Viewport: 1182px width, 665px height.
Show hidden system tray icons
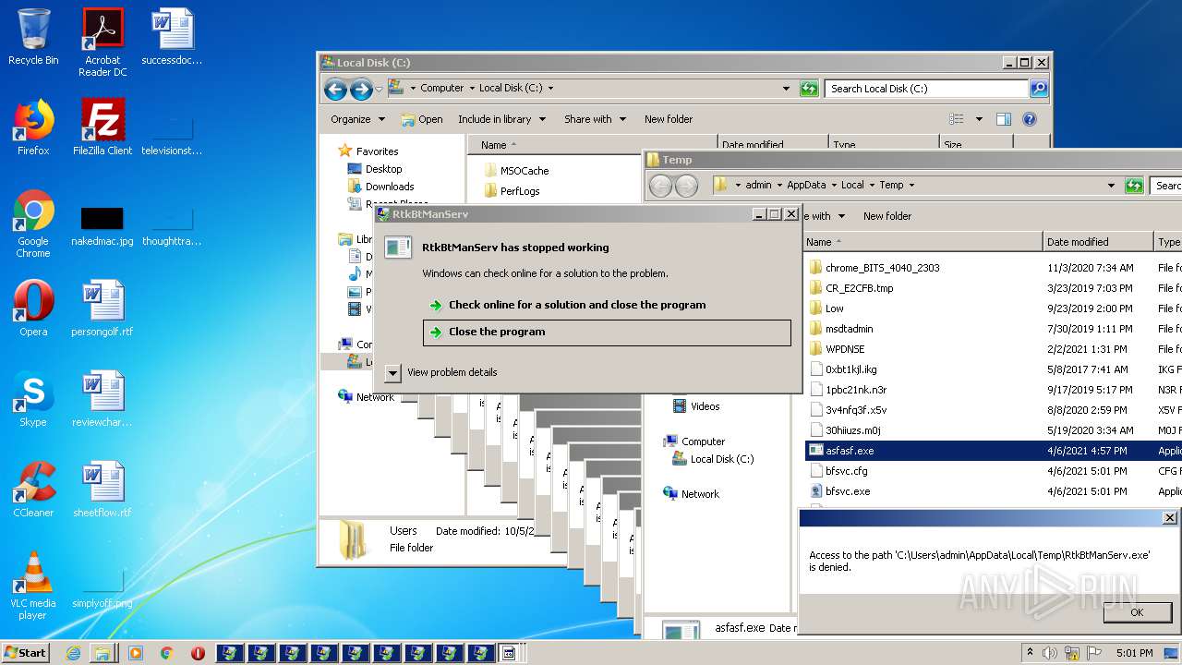coord(1030,652)
